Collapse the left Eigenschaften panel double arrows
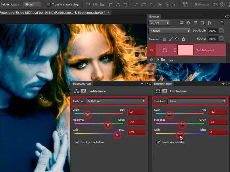The image size is (230, 172). (x=142, y=83)
